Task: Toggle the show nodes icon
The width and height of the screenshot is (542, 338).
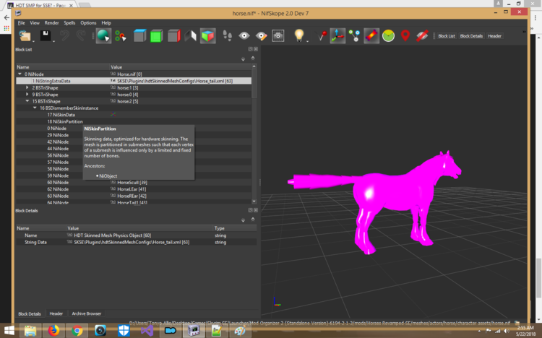Action: coord(354,36)
